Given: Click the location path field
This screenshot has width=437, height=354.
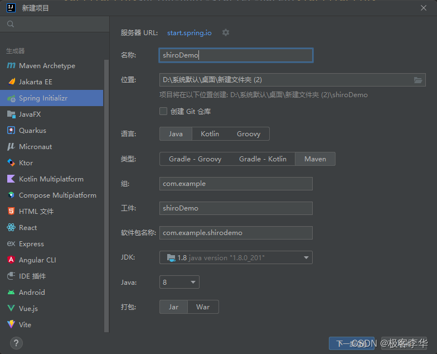Looking at the screenshot, I should click(292, 80).
